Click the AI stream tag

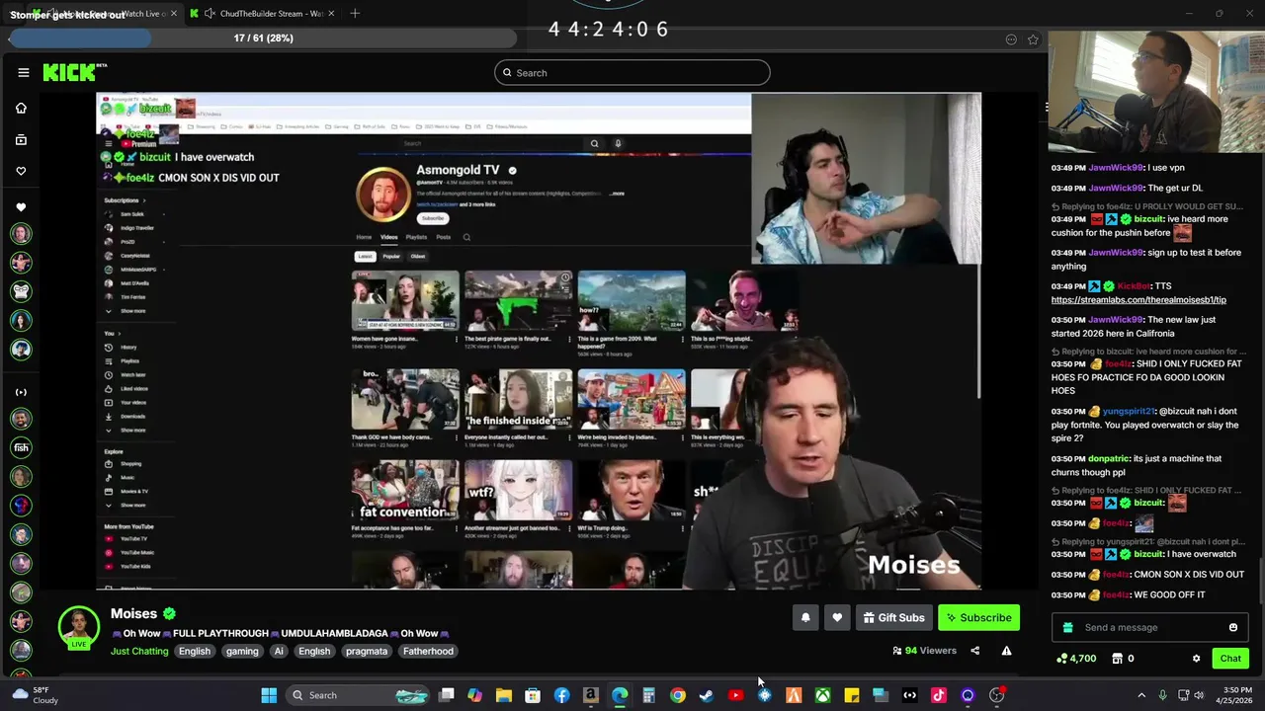279,651
